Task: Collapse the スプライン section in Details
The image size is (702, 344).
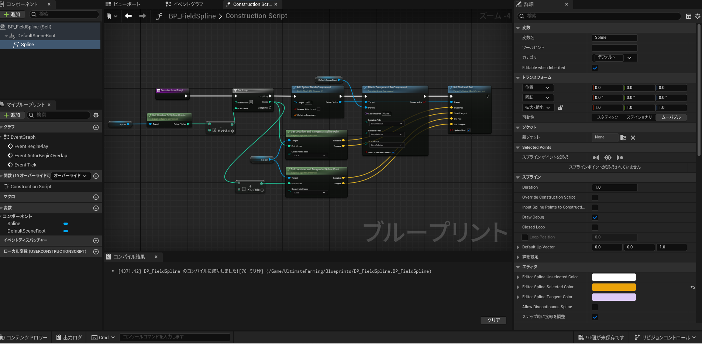Action: pos(518,177)
